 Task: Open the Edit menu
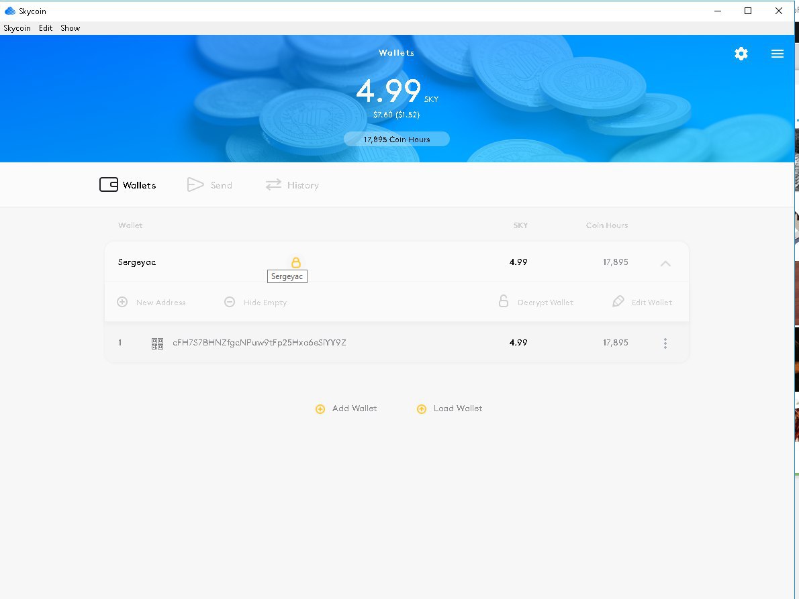[46, 28]
